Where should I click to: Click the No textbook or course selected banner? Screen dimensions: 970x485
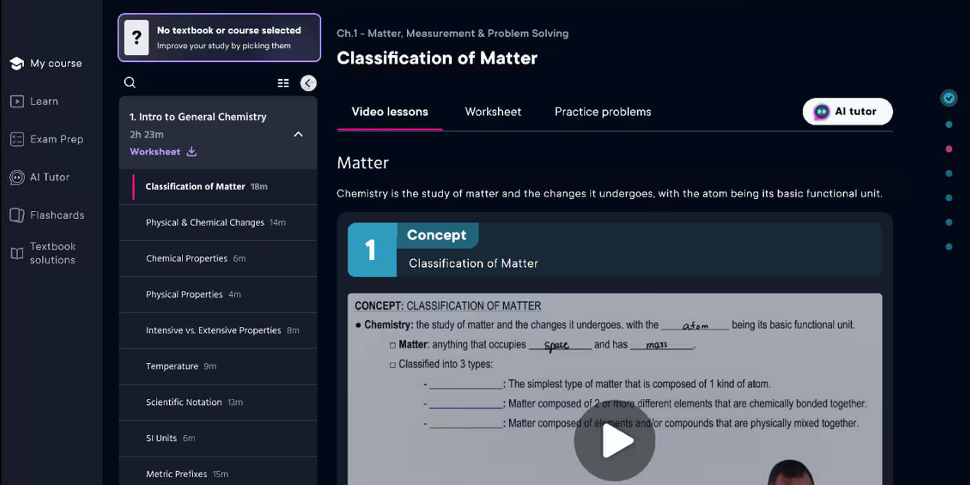219,38
